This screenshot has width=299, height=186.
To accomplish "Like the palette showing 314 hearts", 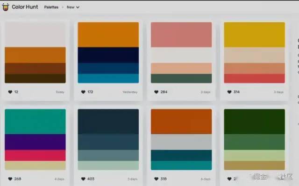I will pos(229,92).
